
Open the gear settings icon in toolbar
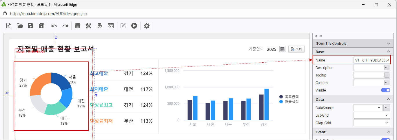click(147, 26)
